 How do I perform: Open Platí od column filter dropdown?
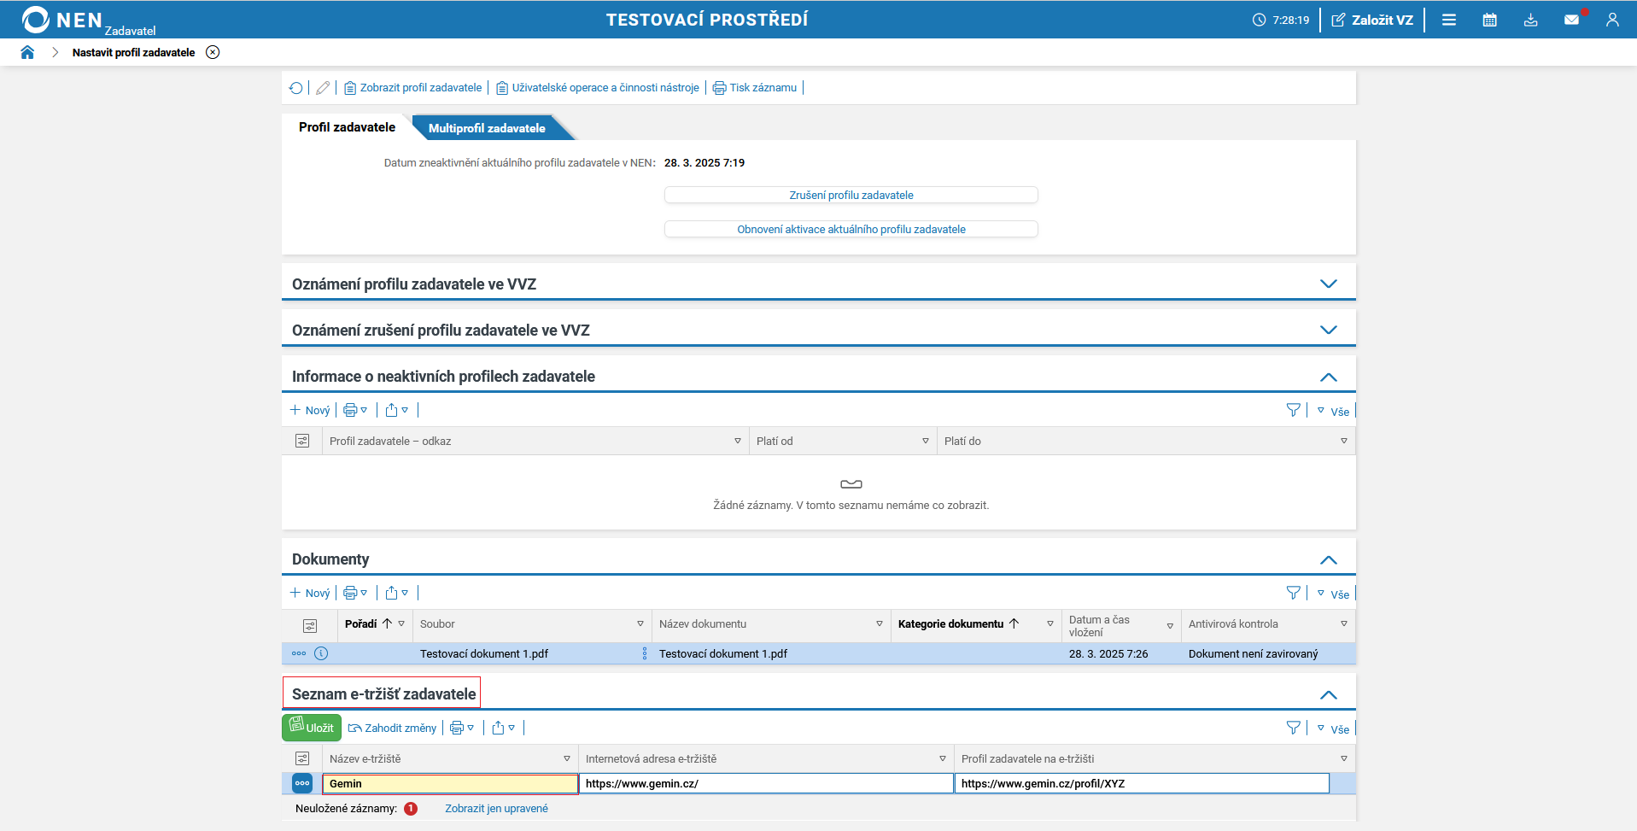[x=925, y=441]
